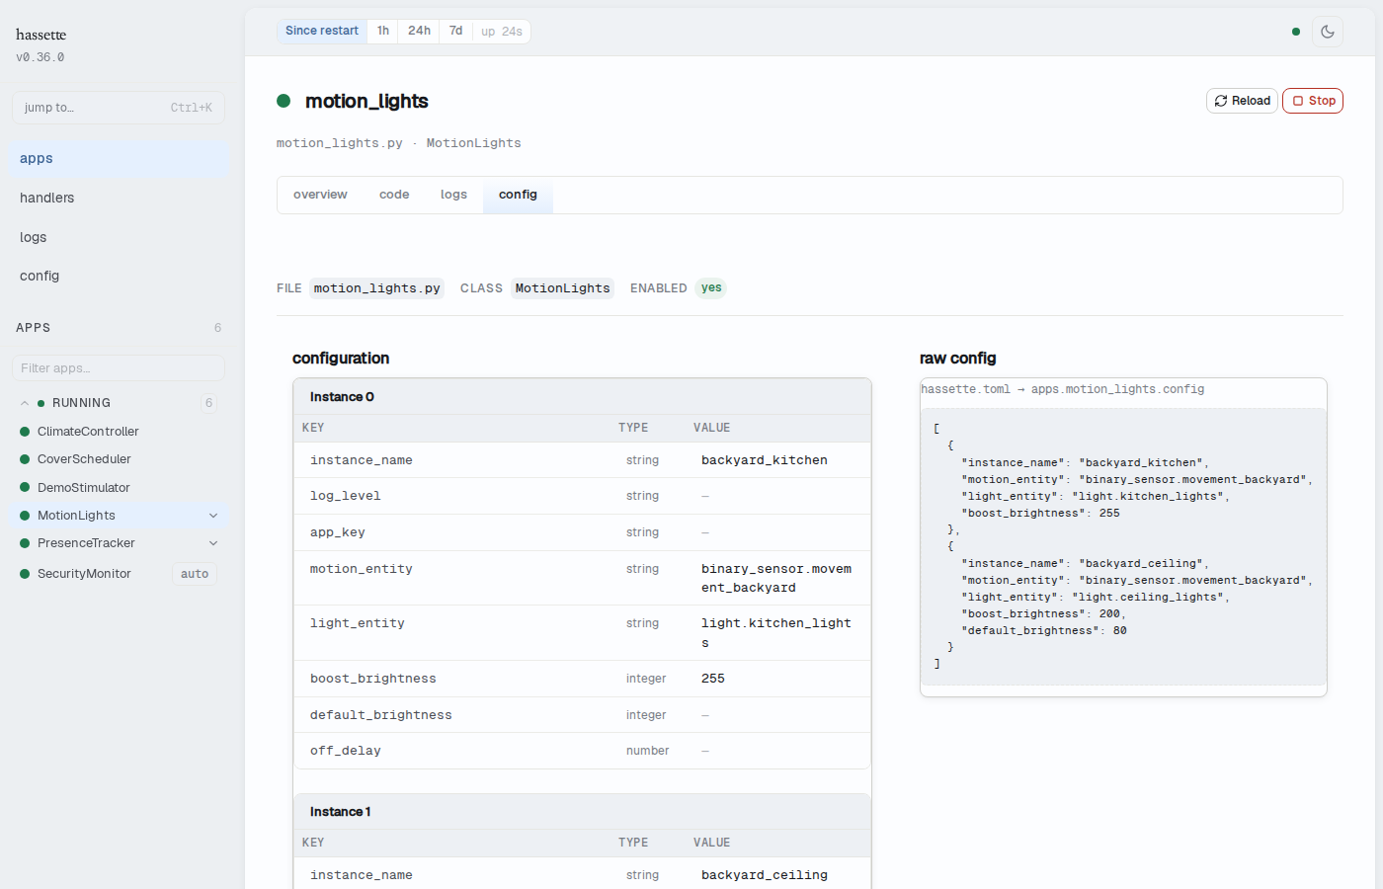Click the APPS count badge 6

(x=218, y=328)
